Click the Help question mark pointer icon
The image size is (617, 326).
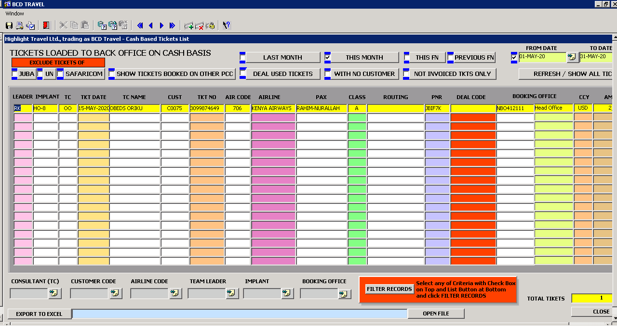227,25
